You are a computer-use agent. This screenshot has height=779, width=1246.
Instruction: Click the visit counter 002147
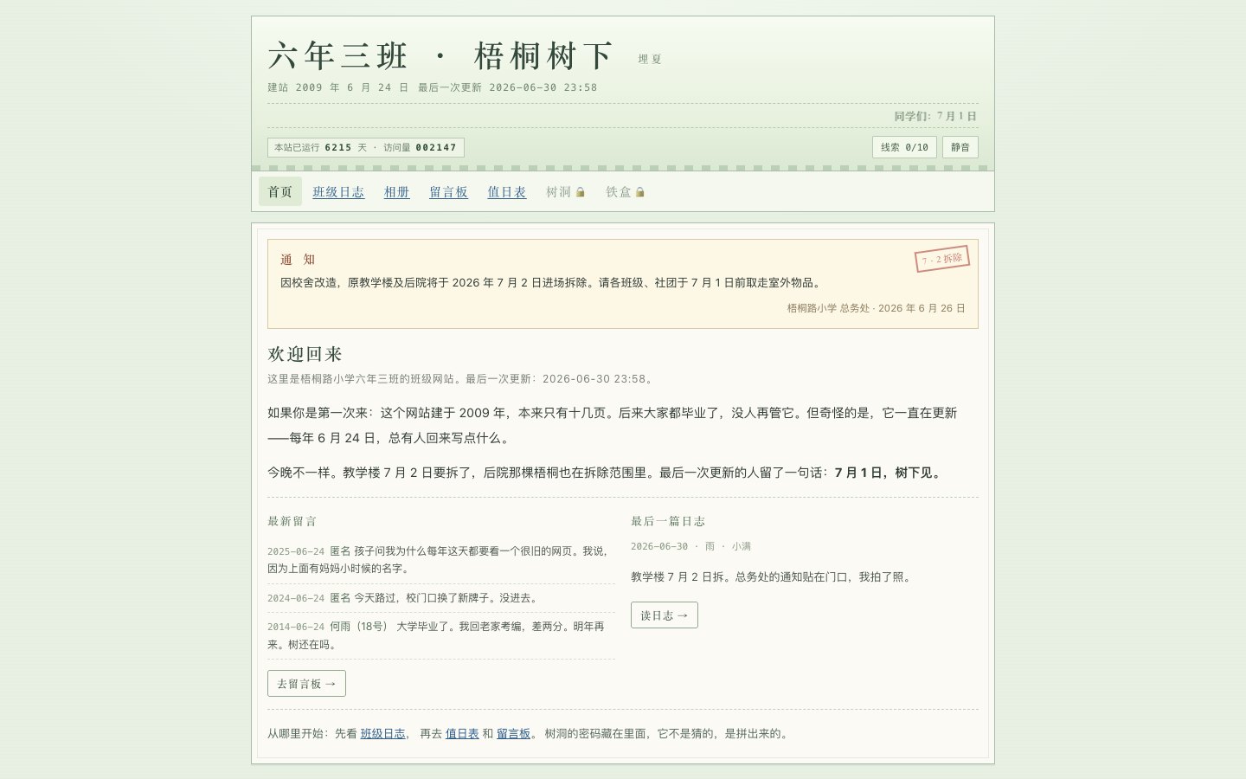[436, 148]
